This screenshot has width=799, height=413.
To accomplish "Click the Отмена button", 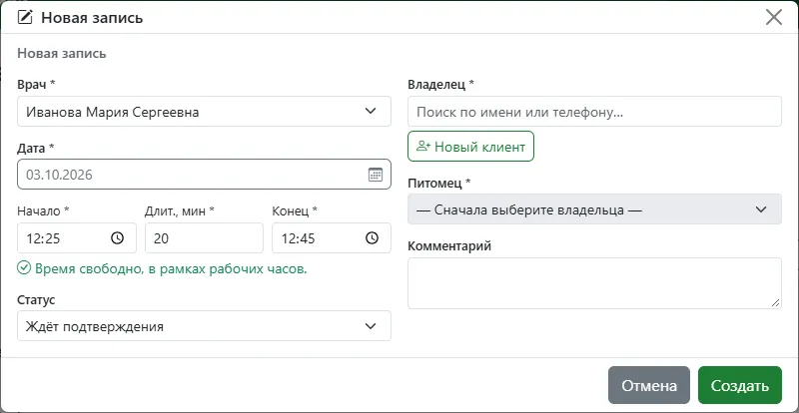I will click(648, 385).
